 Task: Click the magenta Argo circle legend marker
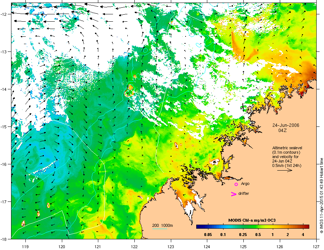236,184
